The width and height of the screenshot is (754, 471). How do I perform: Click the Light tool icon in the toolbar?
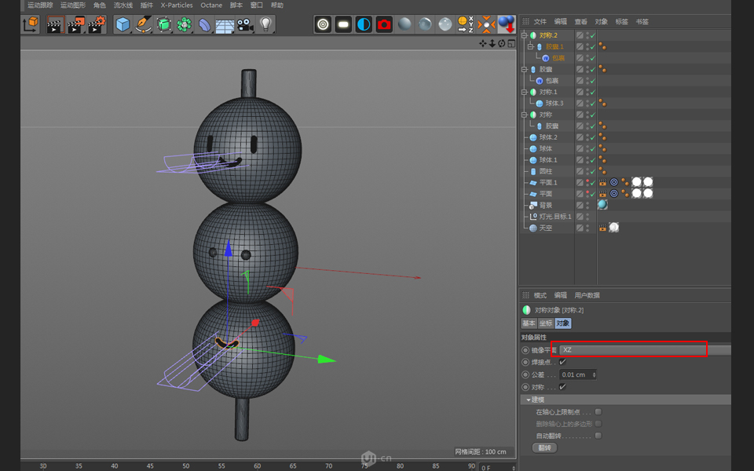tap(266, 24)
